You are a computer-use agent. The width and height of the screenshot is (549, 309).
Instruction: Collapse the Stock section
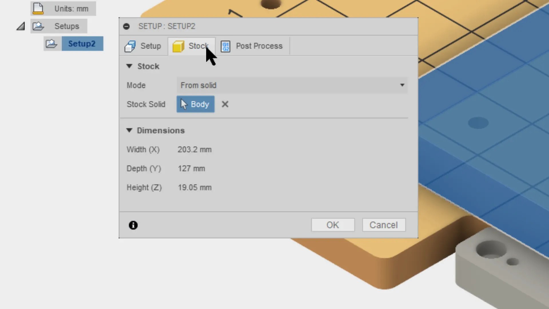[130, 66]
